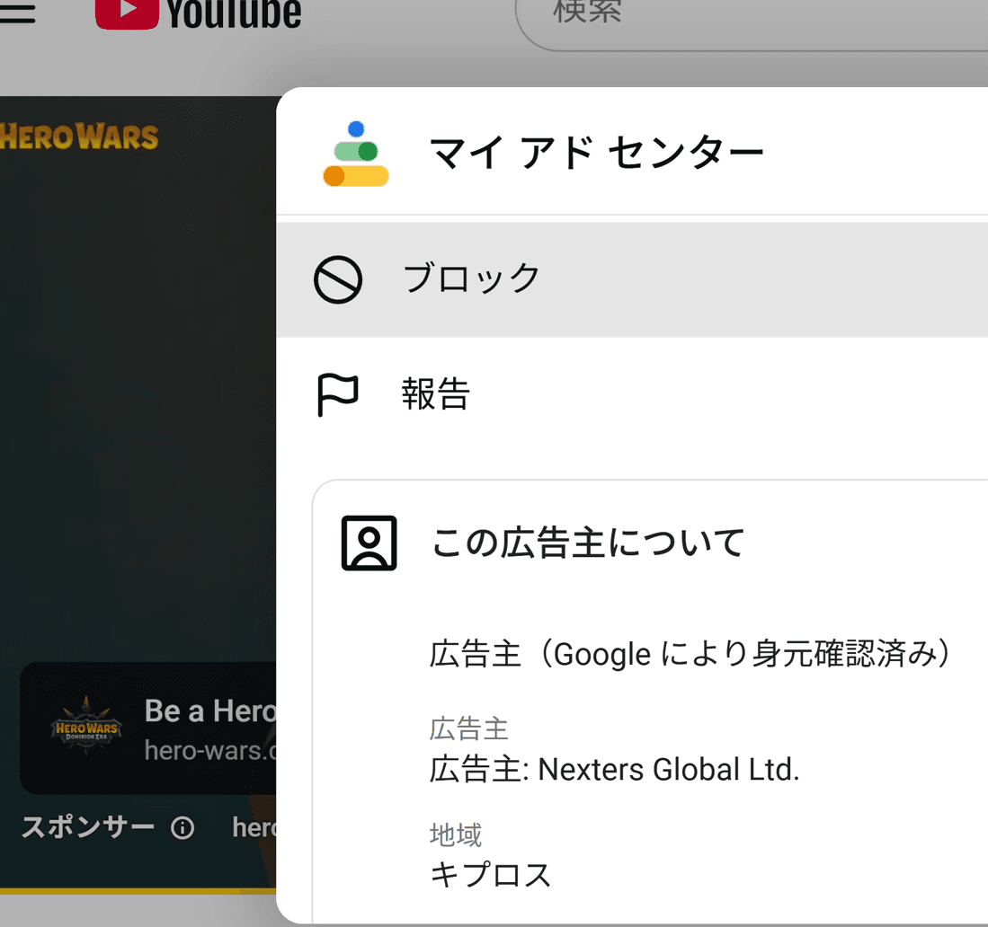Click the YouTube logo
This screenshot has width=988, height=927.
tap(198, 13)
